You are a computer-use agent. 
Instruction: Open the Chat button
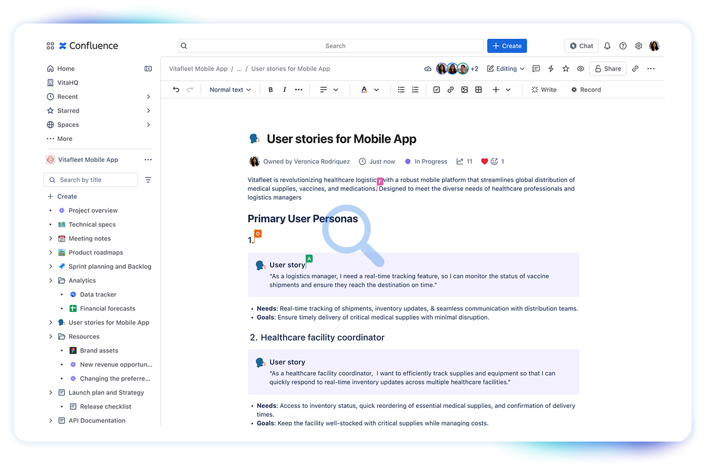tap(581, 46)
